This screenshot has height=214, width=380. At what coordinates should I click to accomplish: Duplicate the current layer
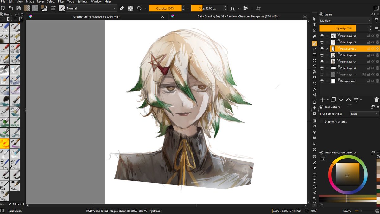click(x=333, y=100)
